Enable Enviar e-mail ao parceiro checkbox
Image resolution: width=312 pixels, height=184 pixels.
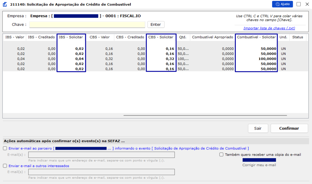tap(5, 148)
